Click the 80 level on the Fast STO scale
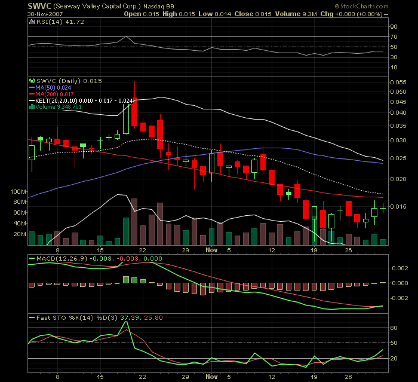This screenshot has height=382, width=418. (x=394, y=328)
